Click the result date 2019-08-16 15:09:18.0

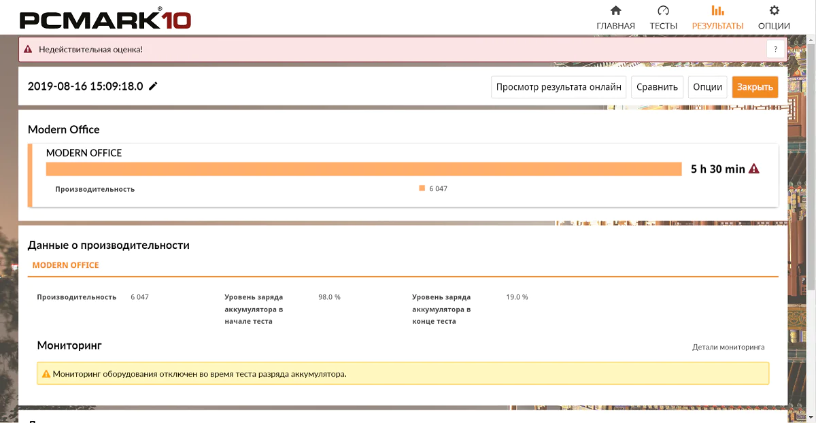click(86, 86)
